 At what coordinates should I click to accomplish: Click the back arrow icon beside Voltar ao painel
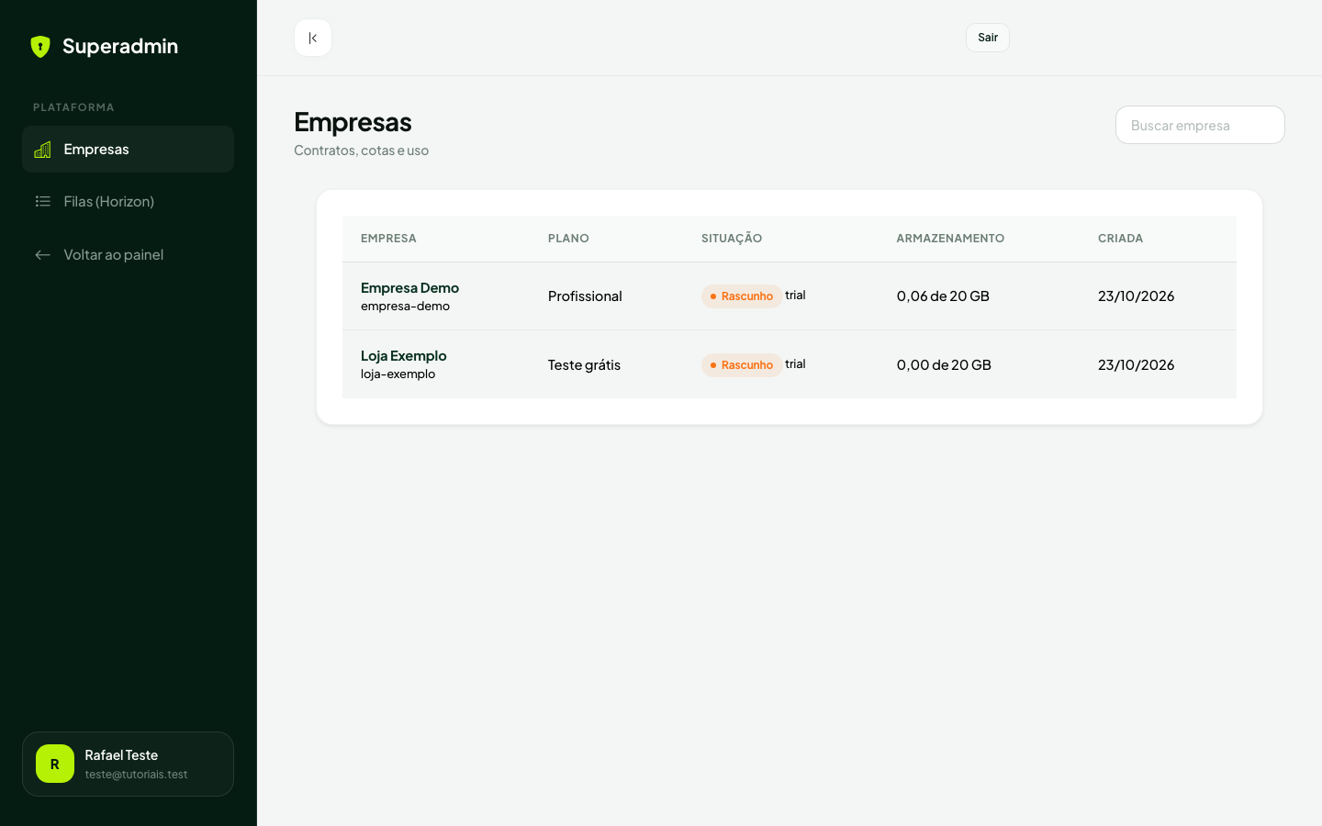42,255
